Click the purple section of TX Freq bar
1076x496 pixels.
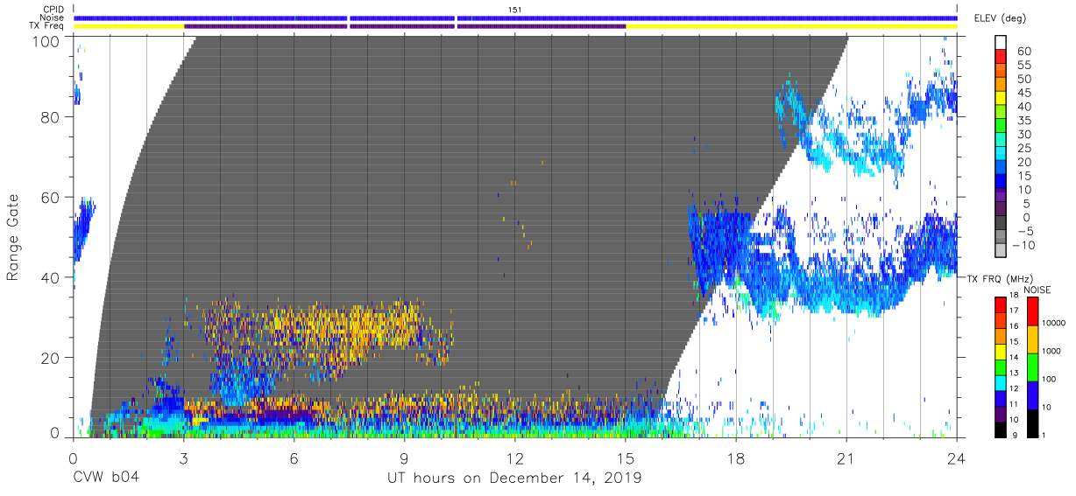(405, 26)
